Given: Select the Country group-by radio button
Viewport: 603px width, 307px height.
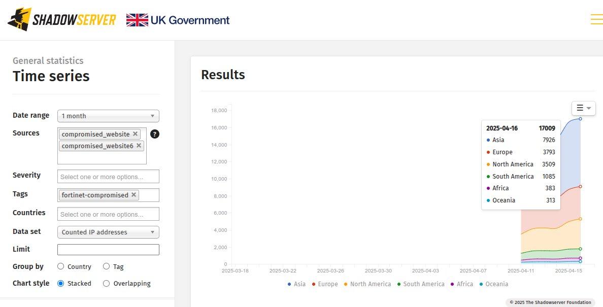Looking at the screenshot, I should pos(61,266).
